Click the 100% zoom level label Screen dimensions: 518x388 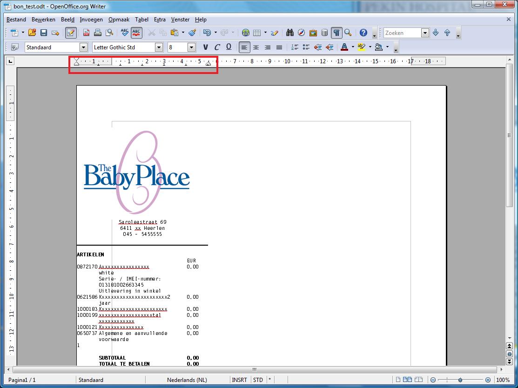(503, 380)
